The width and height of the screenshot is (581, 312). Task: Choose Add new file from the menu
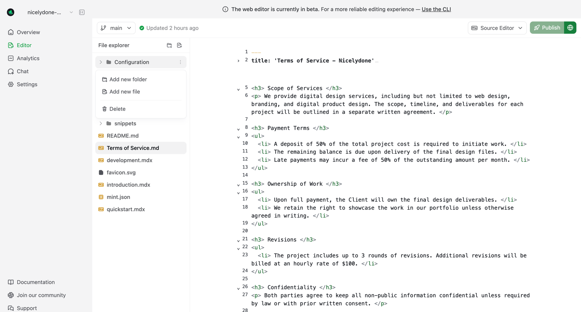(141, 92)
